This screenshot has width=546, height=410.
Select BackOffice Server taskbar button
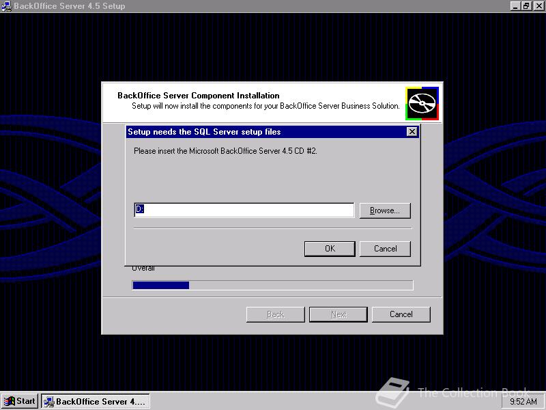(x=96, y=401)
